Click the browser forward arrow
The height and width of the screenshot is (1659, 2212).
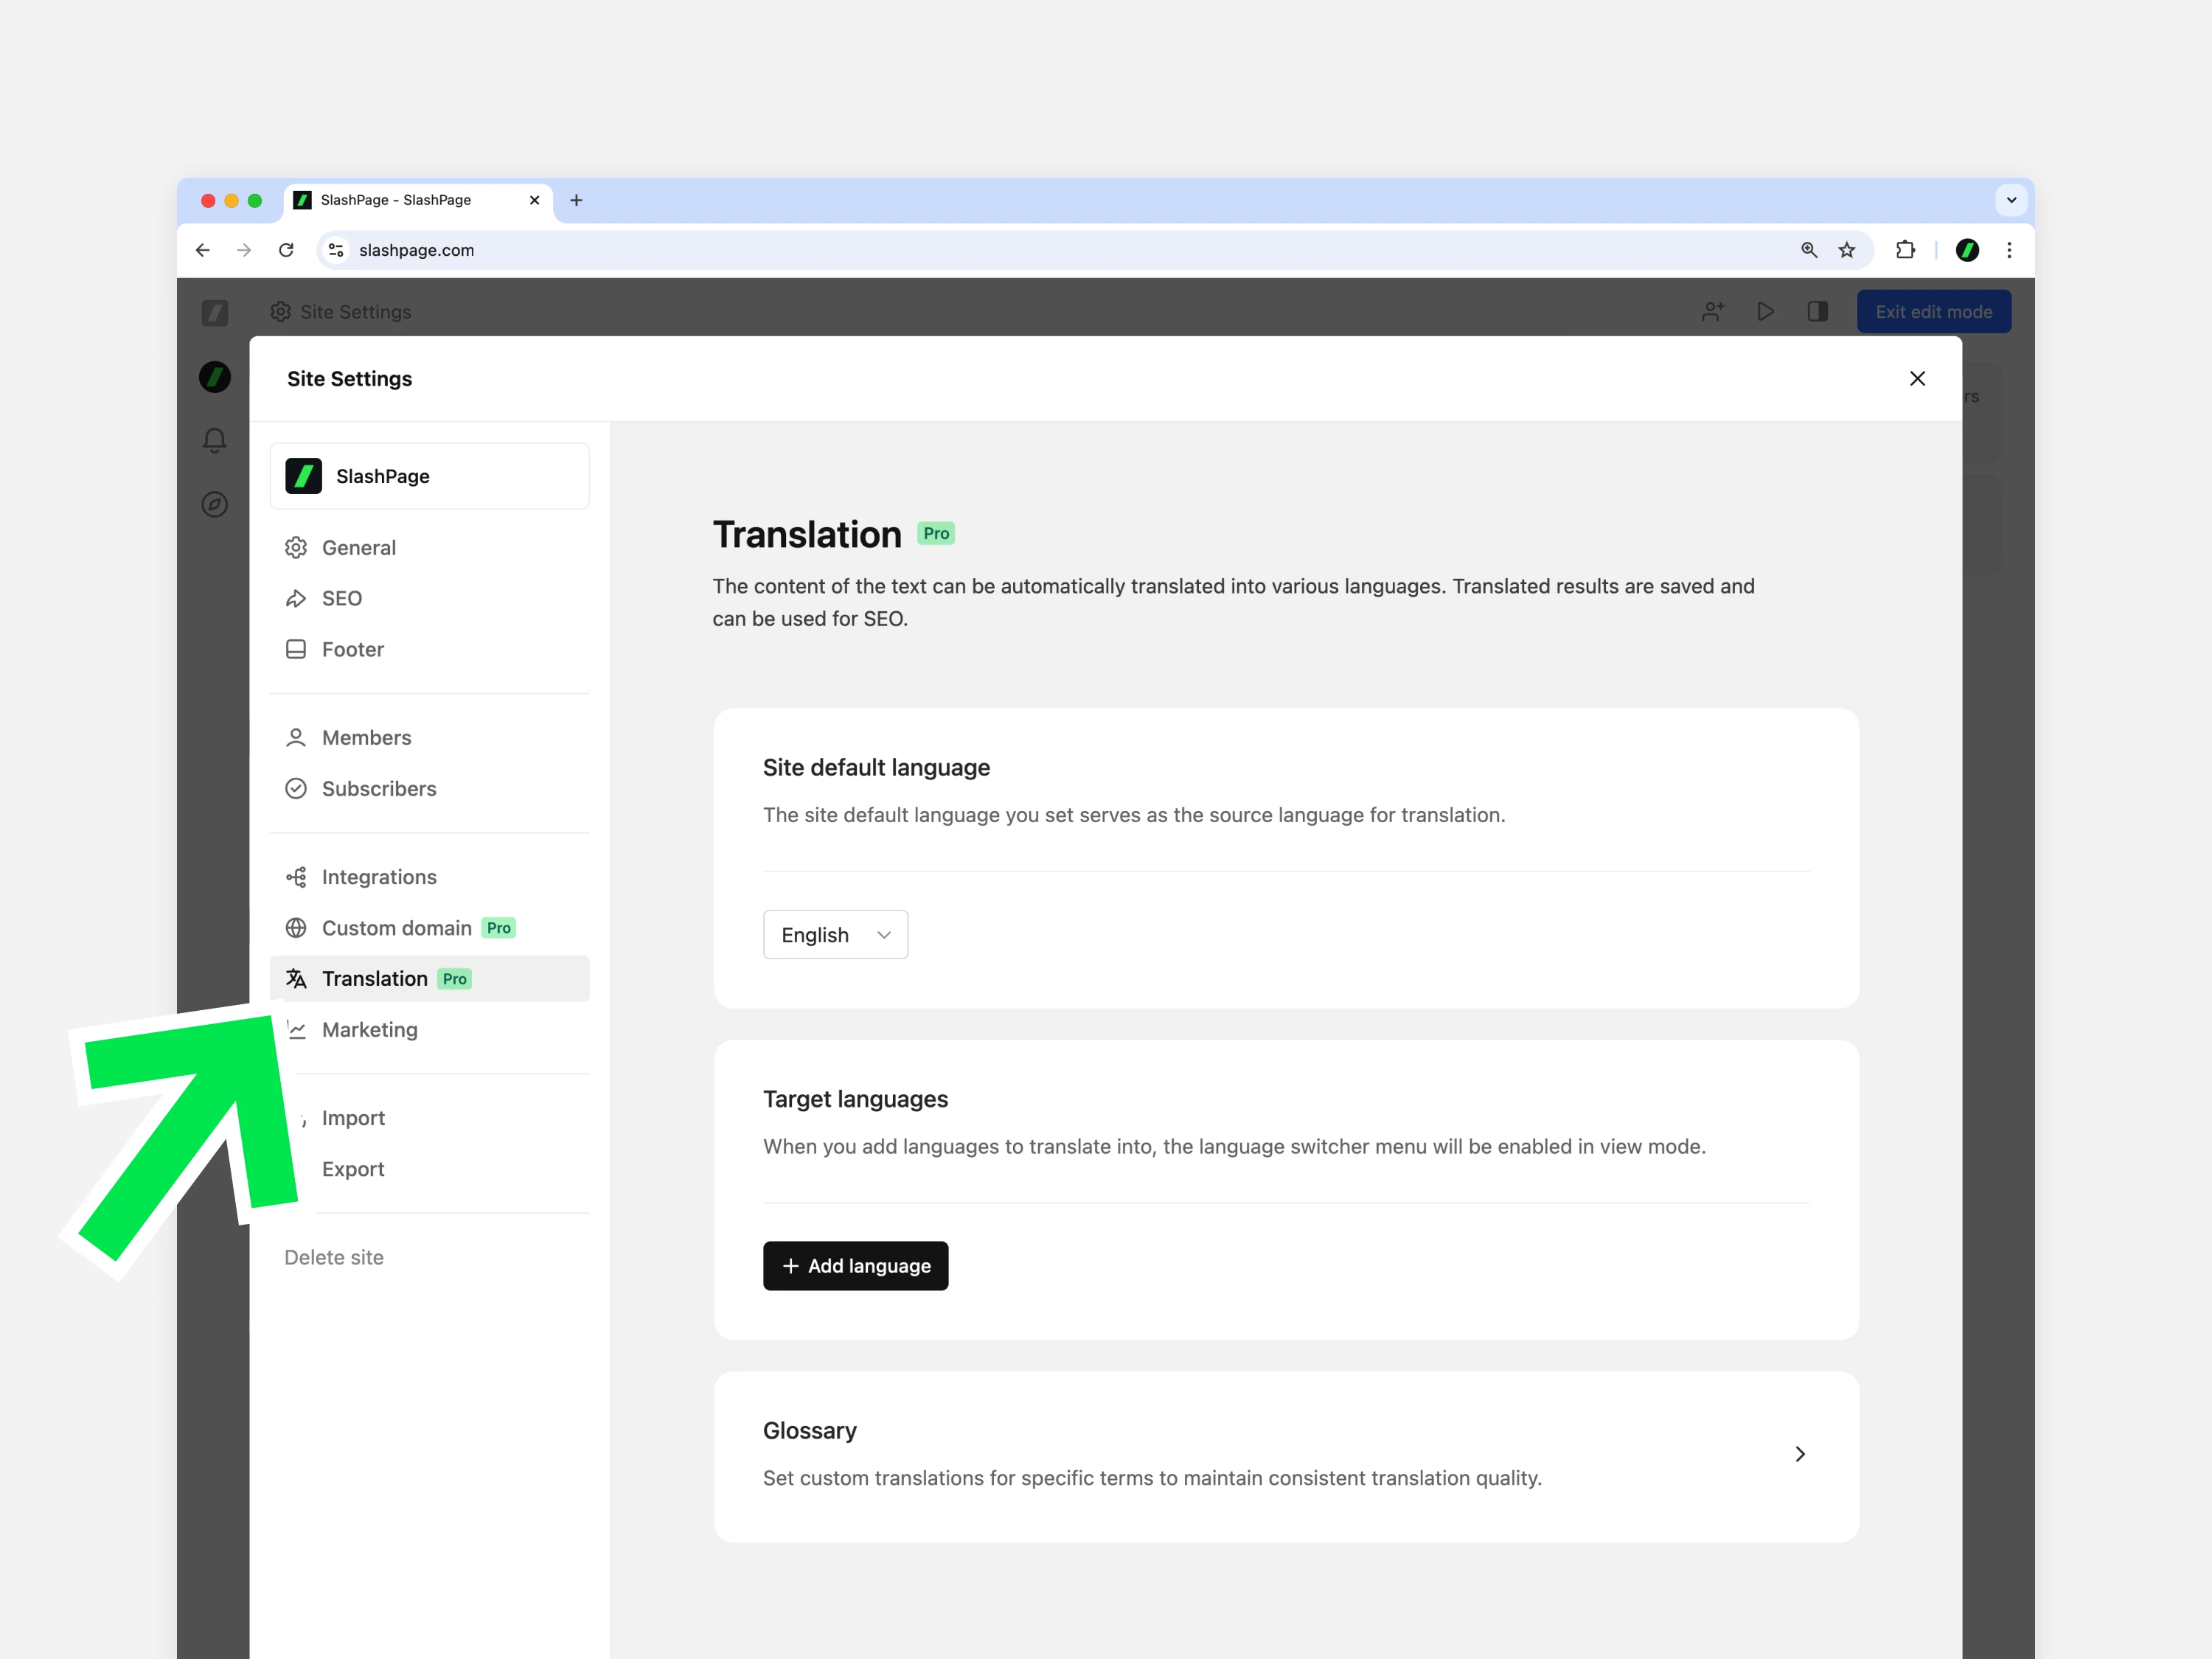point(244,250)
